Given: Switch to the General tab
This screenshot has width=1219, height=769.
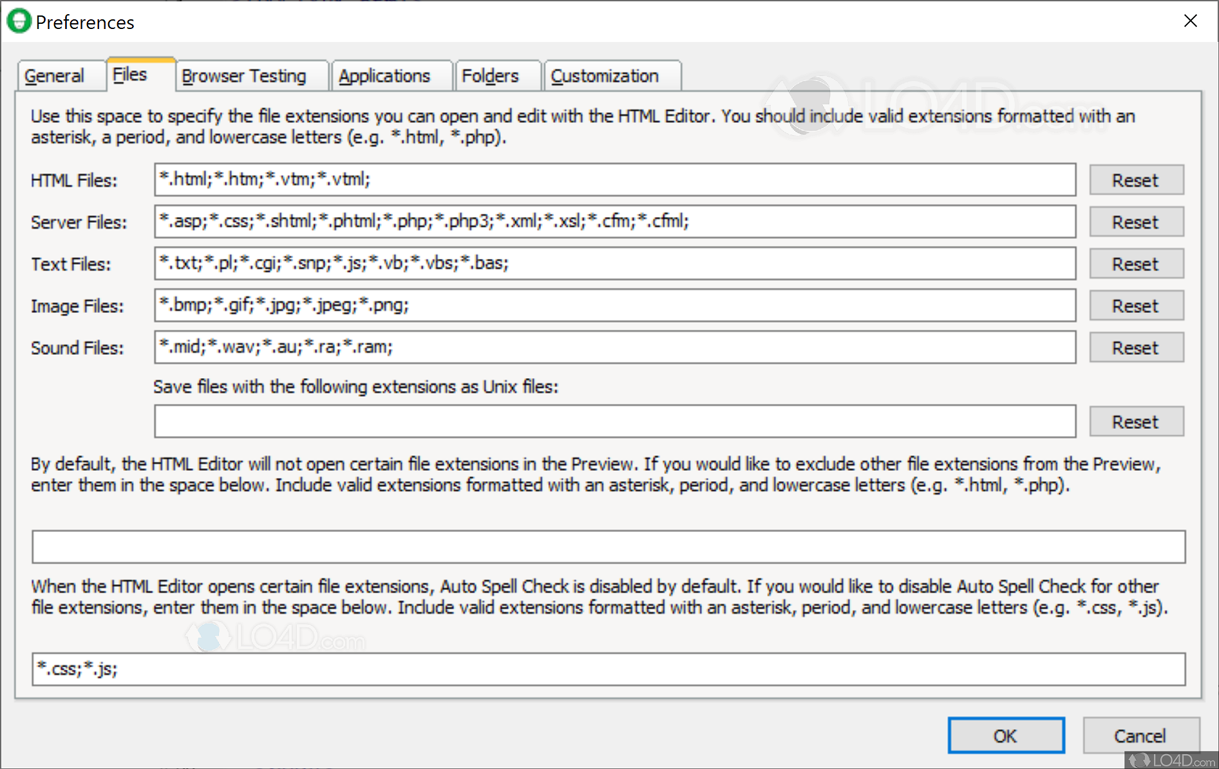Looking at the screenshot, I should (x=55, y=76).
